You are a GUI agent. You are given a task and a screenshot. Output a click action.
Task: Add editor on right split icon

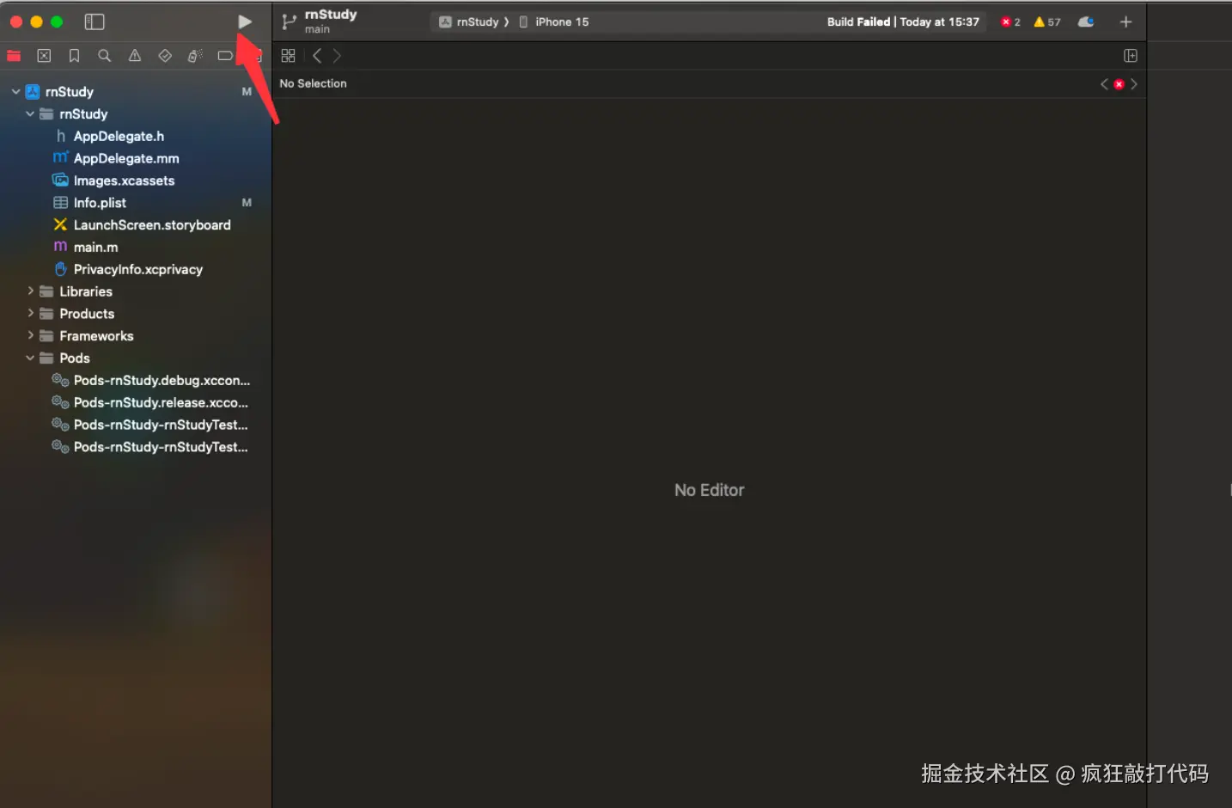point(1131,56)
